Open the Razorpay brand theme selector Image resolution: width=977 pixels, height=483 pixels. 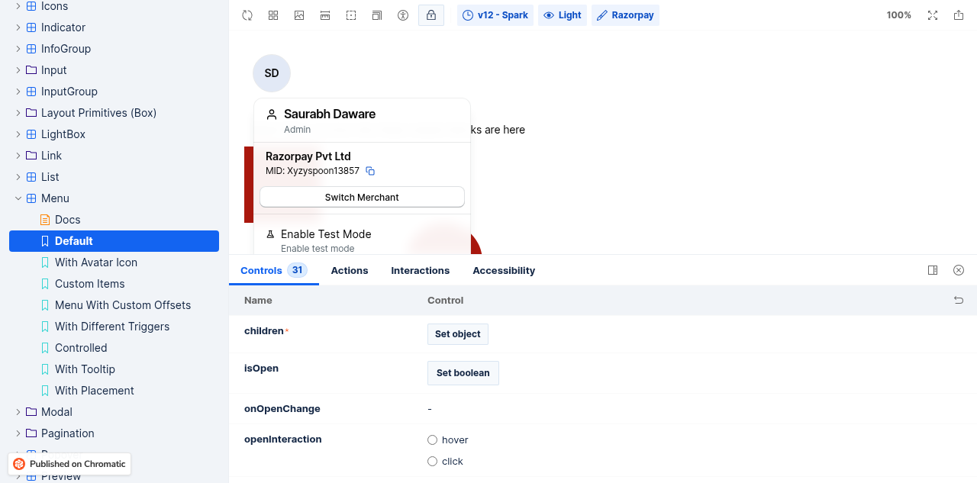pos(625,15)
